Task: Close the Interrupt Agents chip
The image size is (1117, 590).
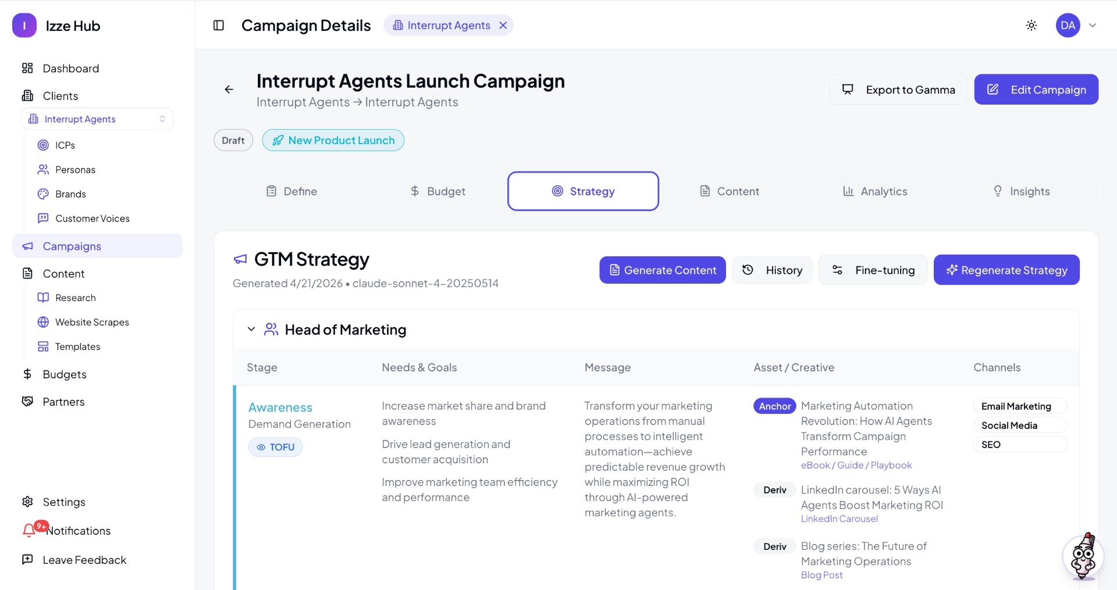Action: point(503,25)
